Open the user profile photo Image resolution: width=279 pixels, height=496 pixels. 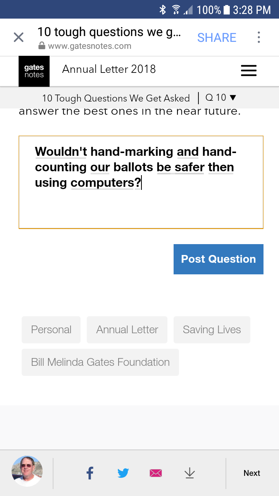27,471
